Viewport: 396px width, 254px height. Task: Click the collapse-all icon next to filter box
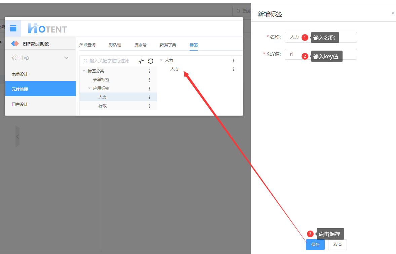tap(141, 61)
